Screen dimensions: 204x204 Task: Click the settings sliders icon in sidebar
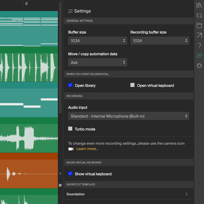point(199,56)
